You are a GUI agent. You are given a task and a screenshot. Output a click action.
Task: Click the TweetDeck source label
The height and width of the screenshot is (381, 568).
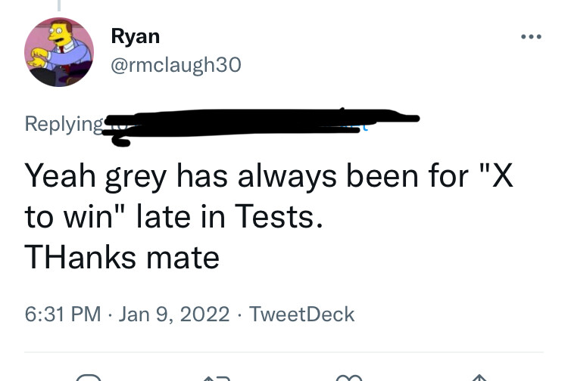(x=301, y=314)
